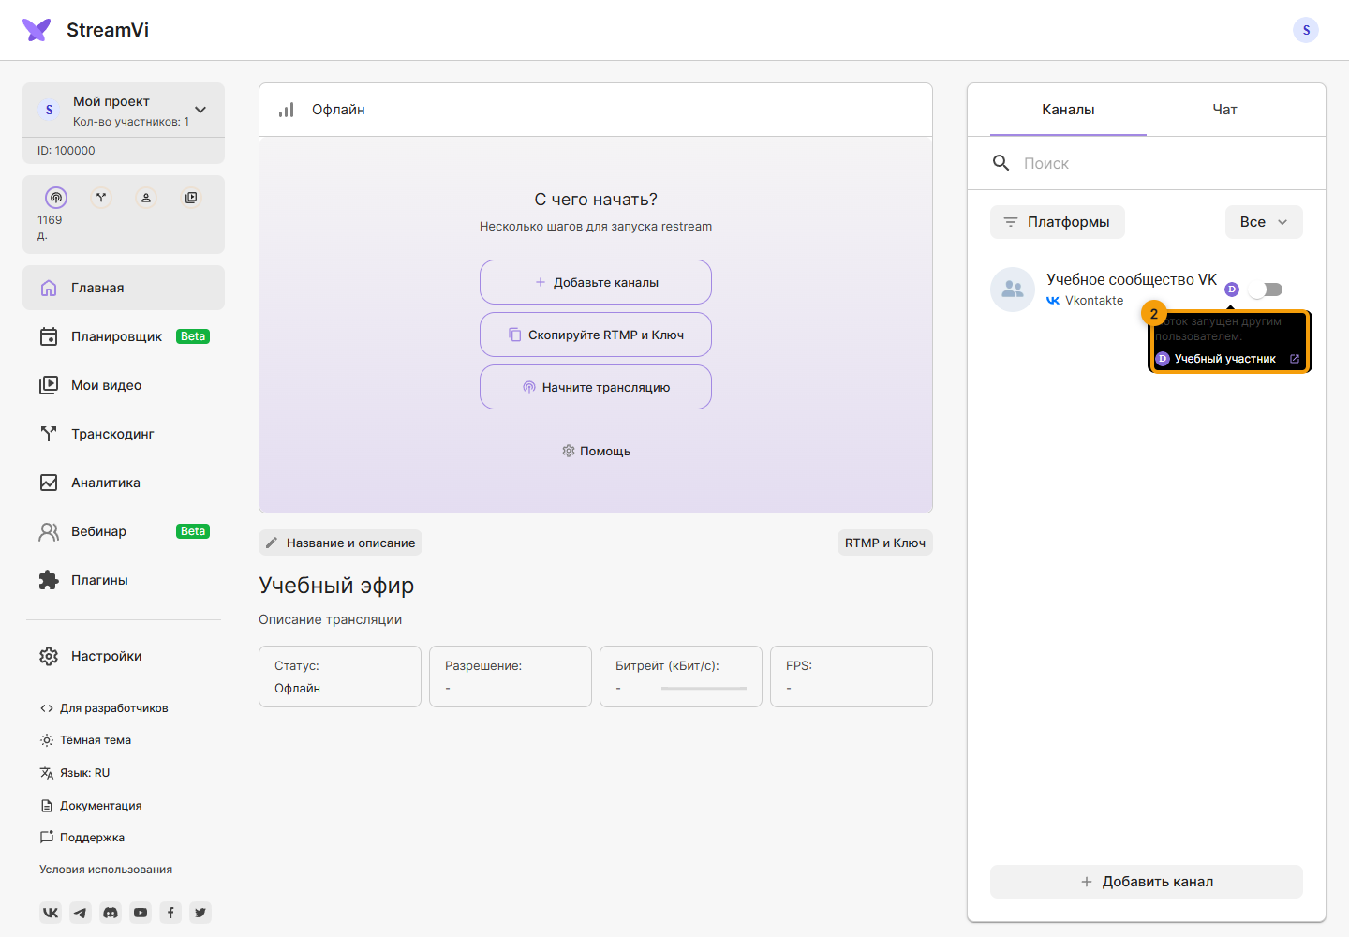The height and width of the screenshot is (937, 1349).
Task: Open the RTMP и Ключ button
Action: point(885,543)
